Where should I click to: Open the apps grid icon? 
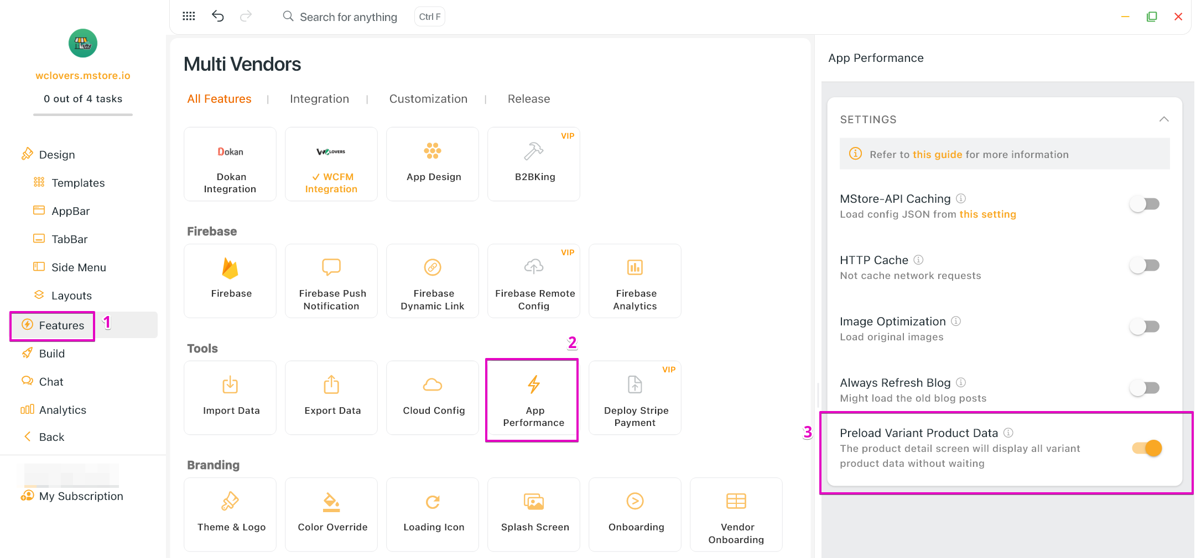(x=189, y=16)
